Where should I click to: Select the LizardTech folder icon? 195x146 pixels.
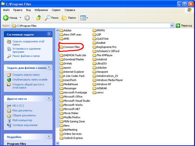pyautogui.click(x=61, y=80)
